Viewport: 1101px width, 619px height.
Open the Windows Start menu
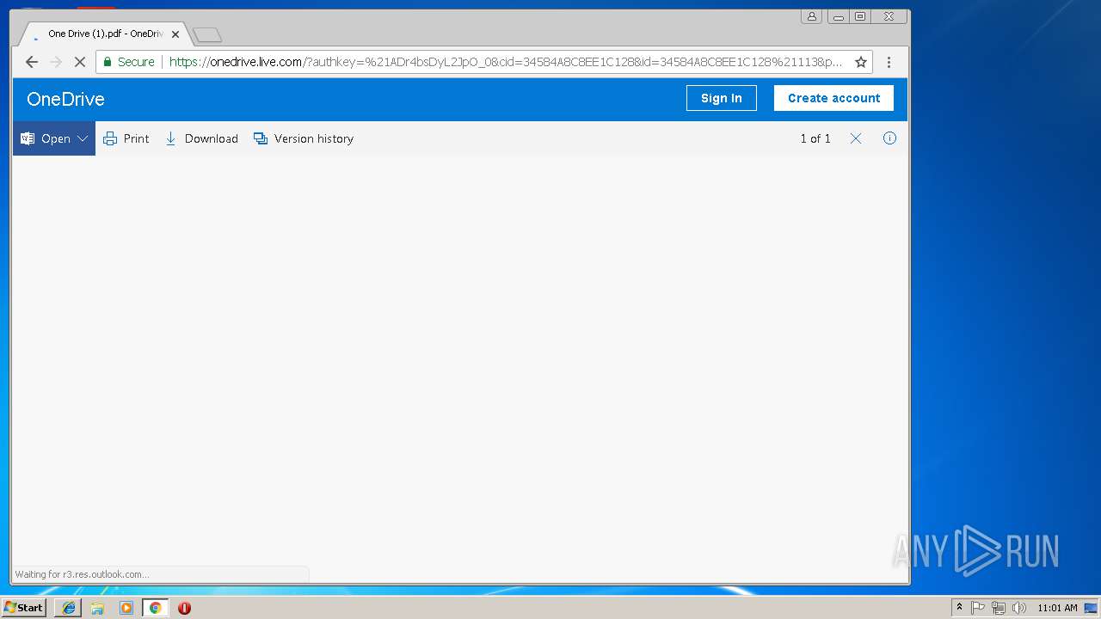24,608
